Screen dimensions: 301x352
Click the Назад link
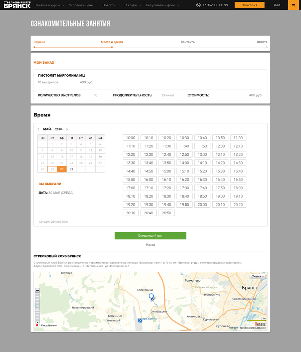click(150, 244)
